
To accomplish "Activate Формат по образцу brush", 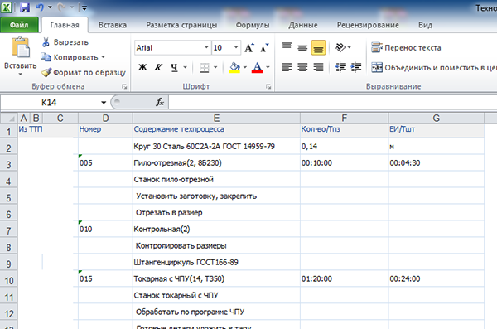I will [84, 73].
